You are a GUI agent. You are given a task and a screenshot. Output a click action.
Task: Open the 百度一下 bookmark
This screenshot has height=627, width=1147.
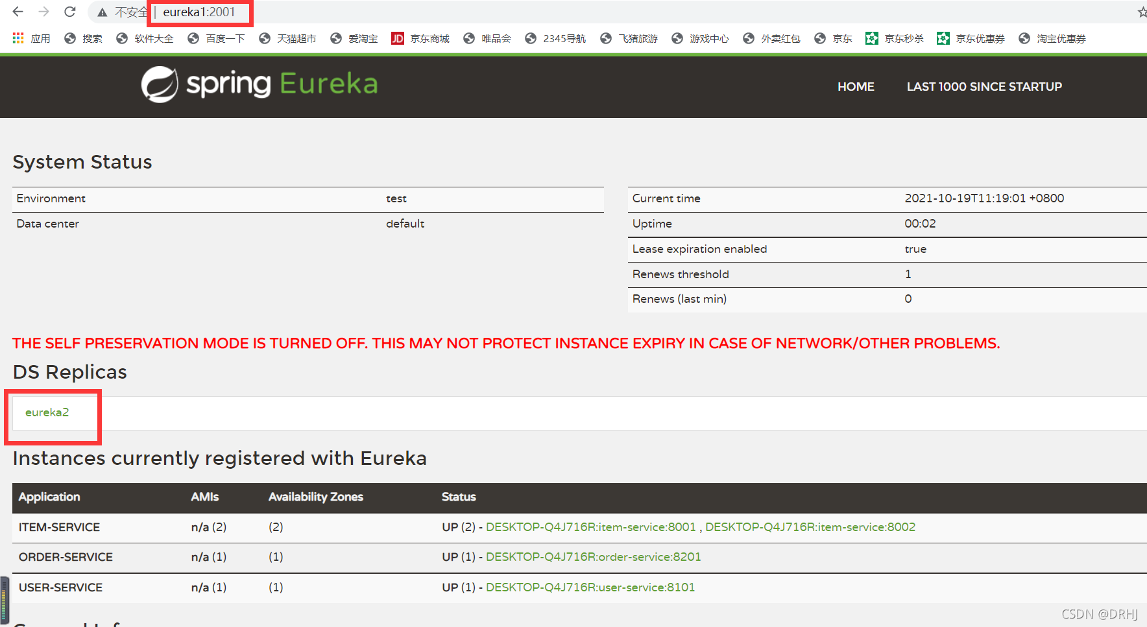pyautogui.click(x=216, y=38)
